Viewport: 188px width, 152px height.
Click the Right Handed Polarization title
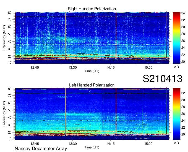(92, 9)
